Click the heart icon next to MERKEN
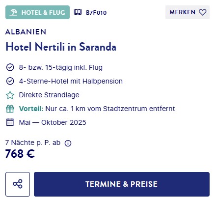The width and height of the screenshot is (215, 200). point(203,12)
